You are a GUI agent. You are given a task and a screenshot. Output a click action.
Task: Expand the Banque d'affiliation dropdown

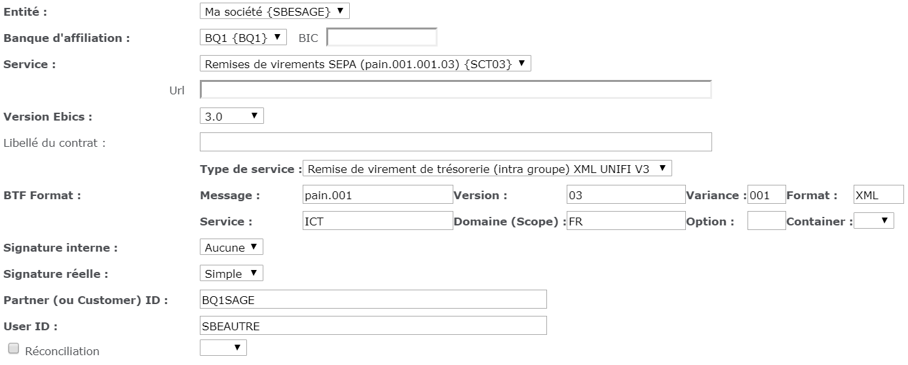coord(243,38)
